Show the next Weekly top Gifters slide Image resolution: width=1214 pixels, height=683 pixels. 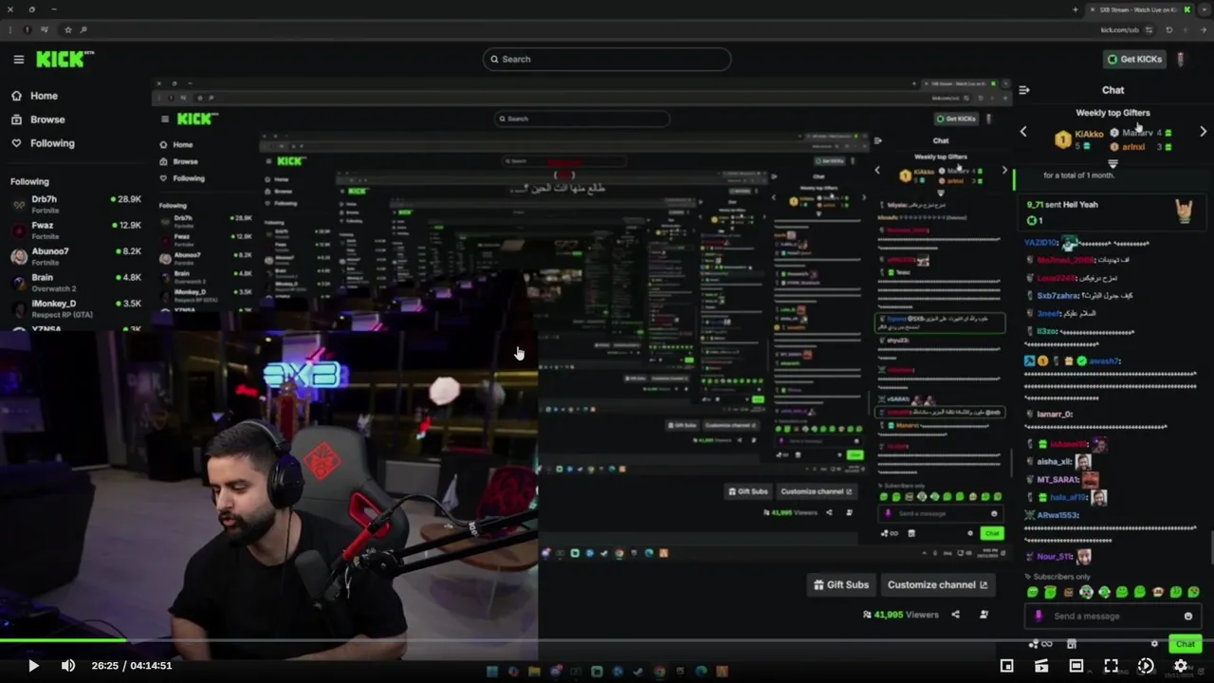(x=1203, y=132)
